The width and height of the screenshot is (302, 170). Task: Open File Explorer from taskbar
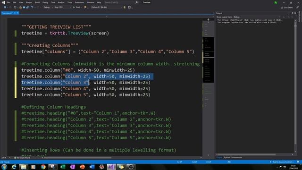tap(24, 167)
